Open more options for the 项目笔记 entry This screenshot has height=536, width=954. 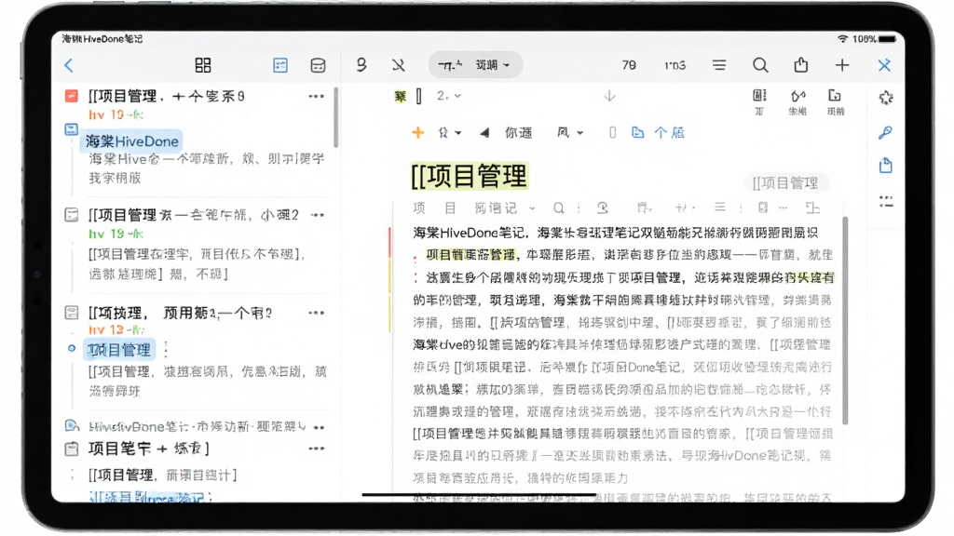[x=316, y=449]
